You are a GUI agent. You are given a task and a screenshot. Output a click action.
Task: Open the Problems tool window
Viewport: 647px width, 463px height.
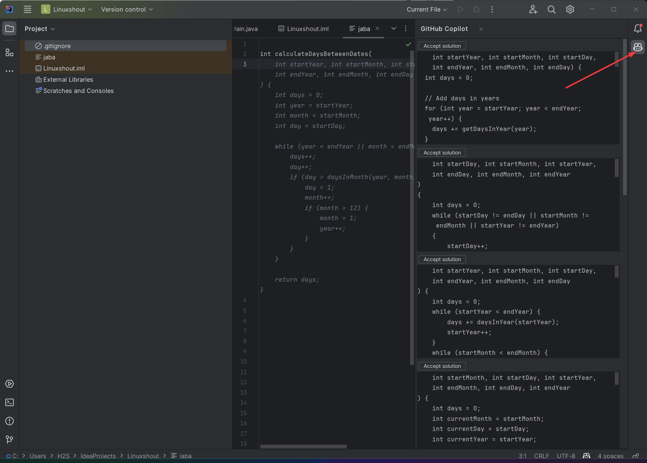9,421
